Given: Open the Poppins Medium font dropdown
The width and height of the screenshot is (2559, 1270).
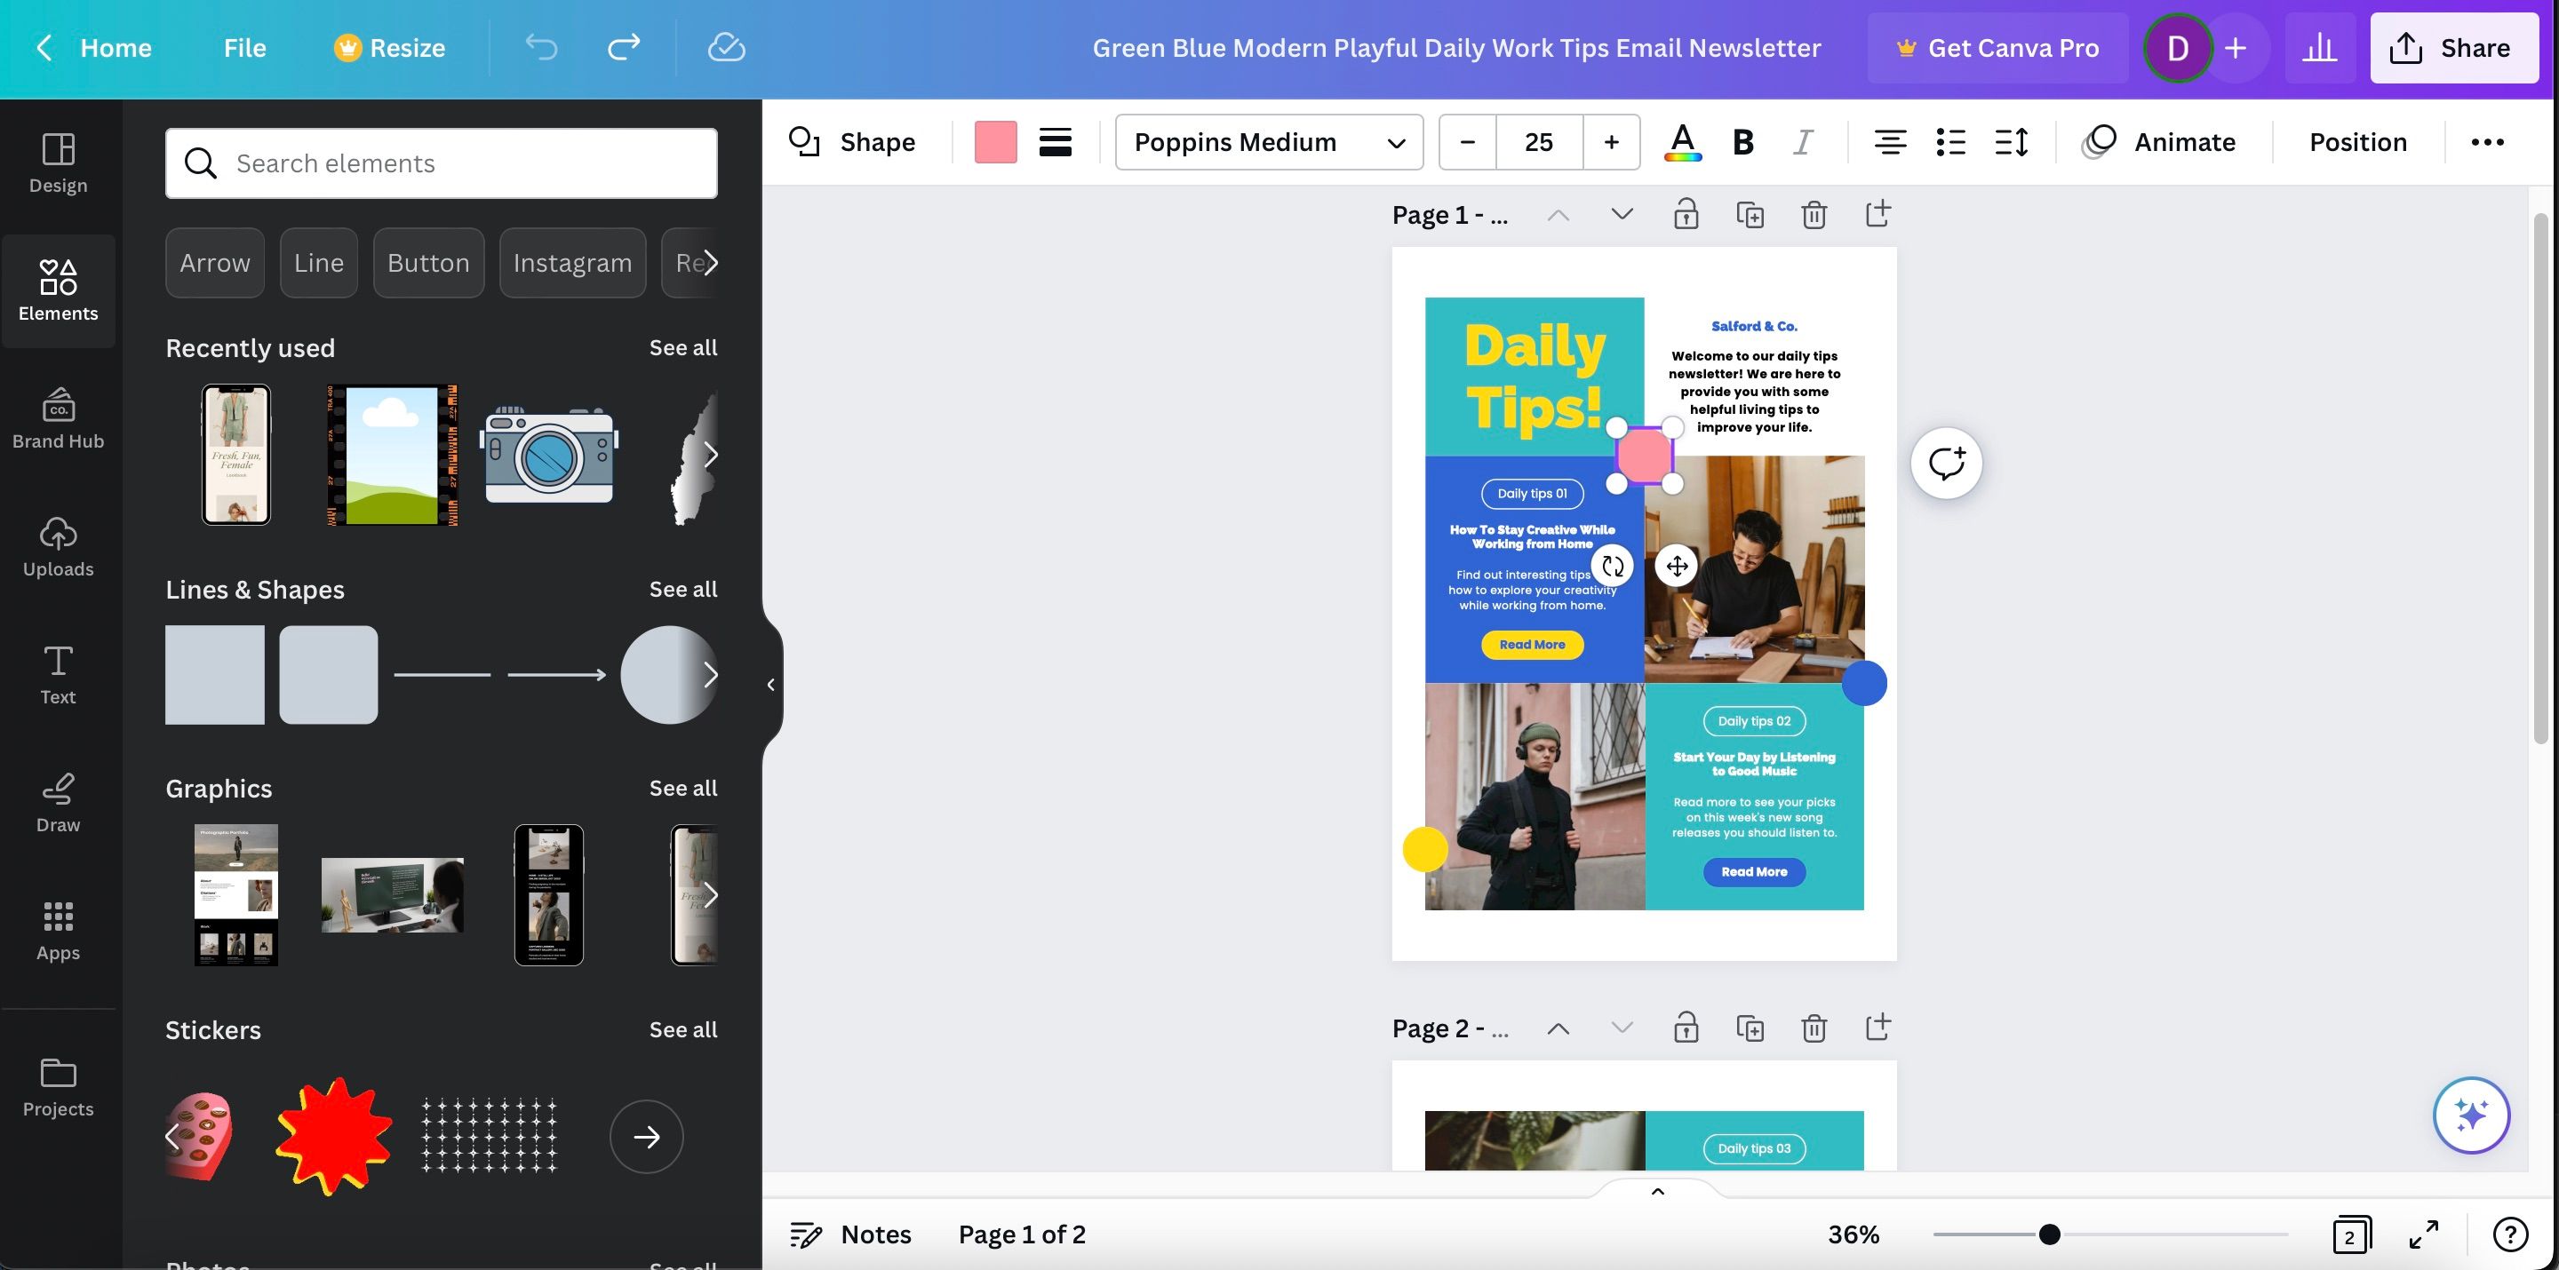Looking at the screenshot, I should click(x=1270, y=141).
